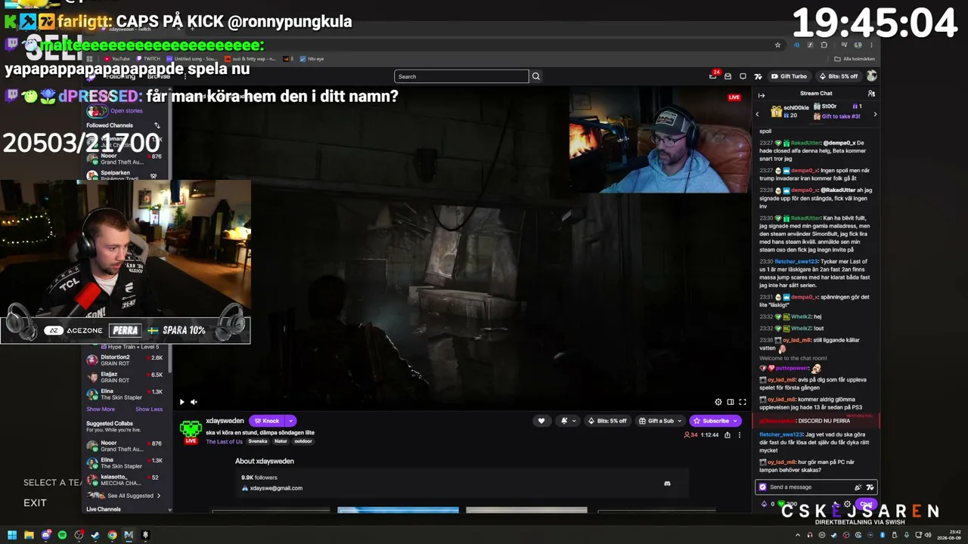Open the chat community users list icon

pos(871,94)
